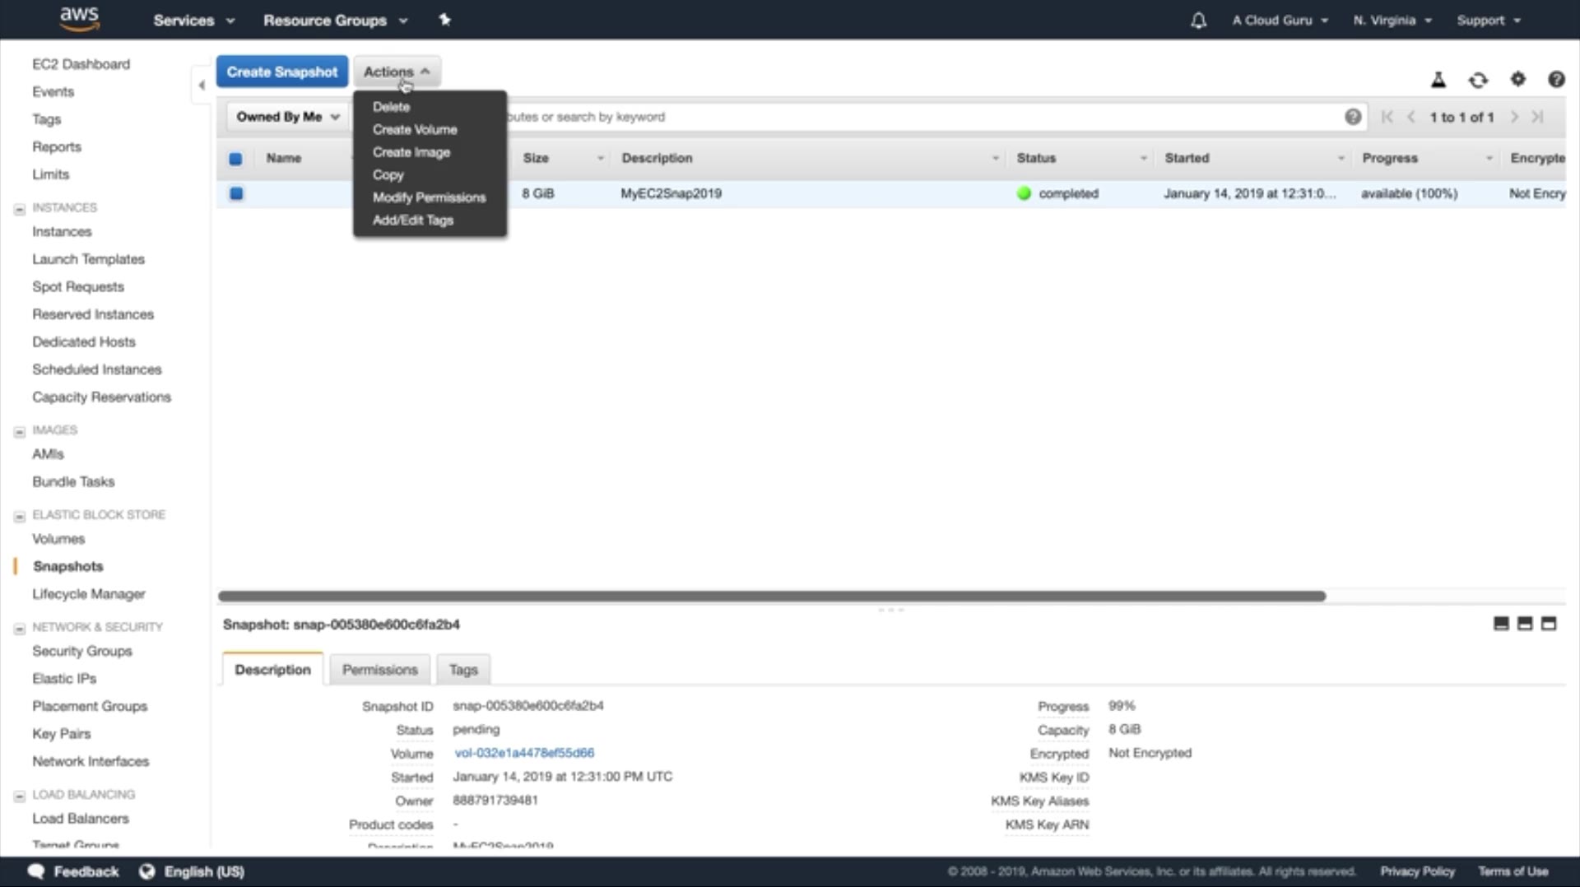Open Key Pairs in sidebar
Image resolution: width=1580 pixels, height=887 pixels.
[x=62, y=734]
